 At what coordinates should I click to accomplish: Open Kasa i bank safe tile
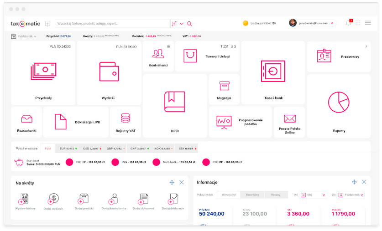click(272, 73)
